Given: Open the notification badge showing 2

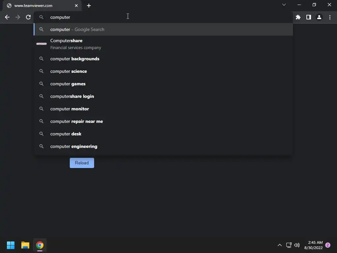Looking at the screenshot, I should 328,245.
